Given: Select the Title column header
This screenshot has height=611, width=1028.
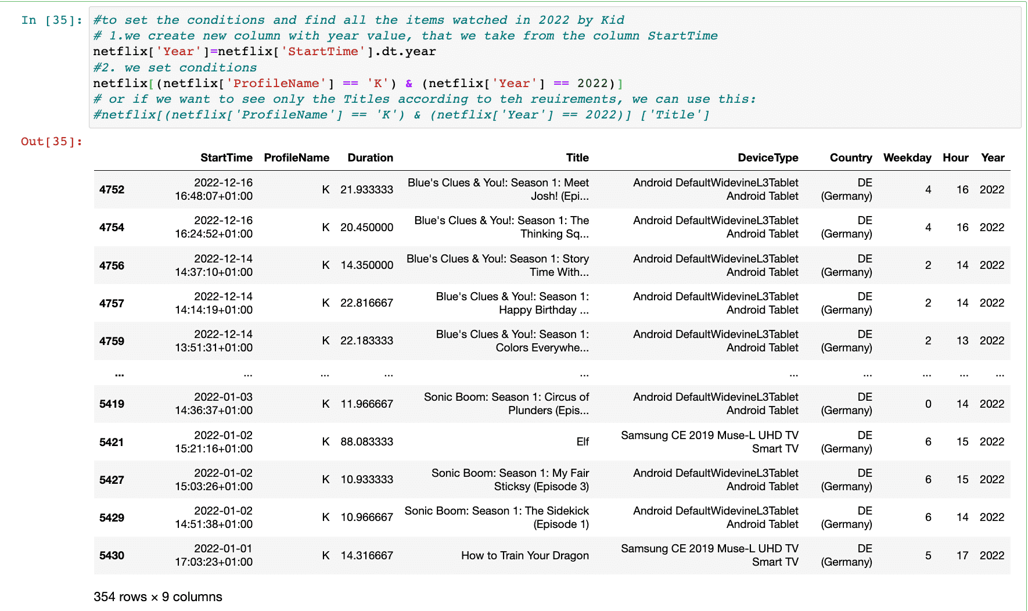Looking at the screenshot, I should click(x=577, y=158).
